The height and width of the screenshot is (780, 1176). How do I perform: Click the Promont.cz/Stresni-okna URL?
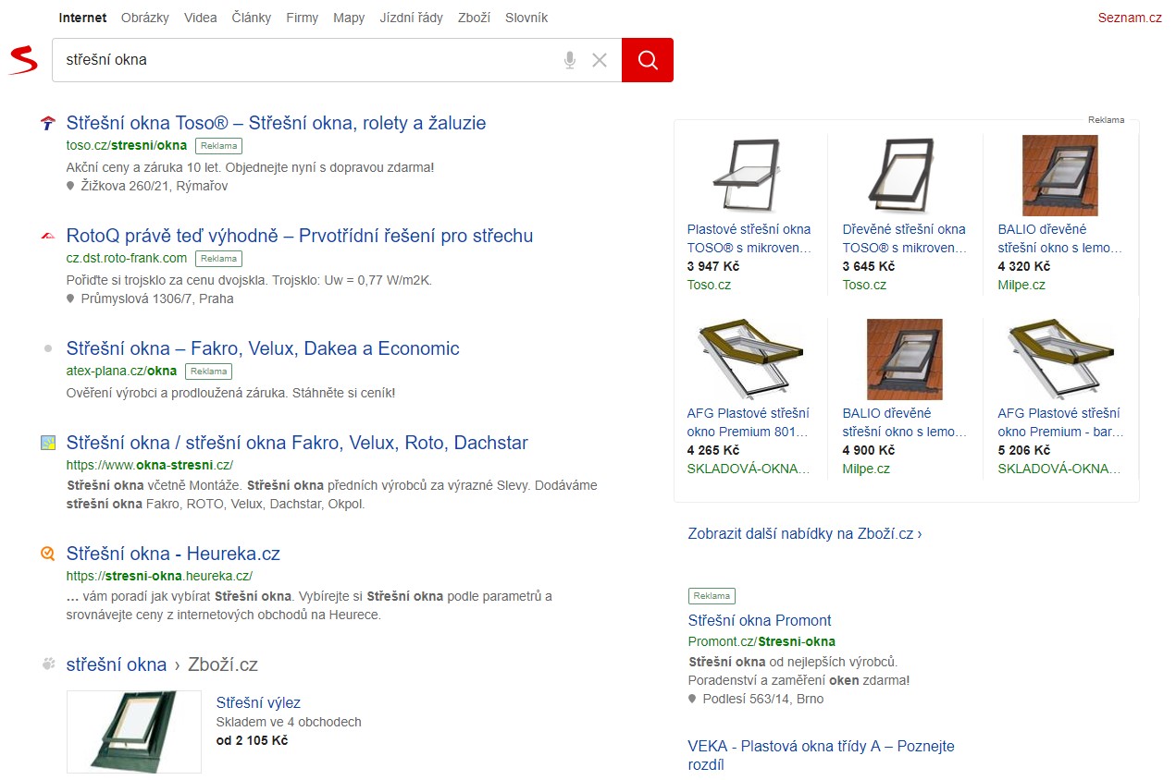(761, 641)
